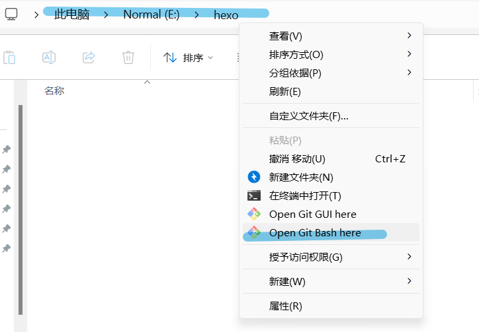Click the paste clipboard toolbar icon
The height and width of the screenshot is (332, 479).
tap(9, 57)
